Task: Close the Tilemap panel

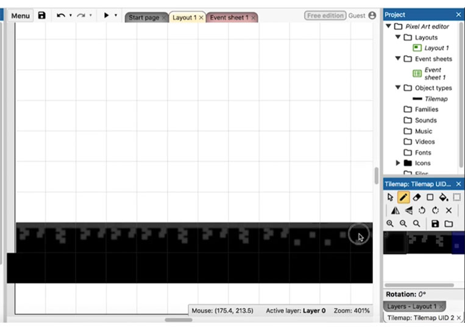Action: pyautogui.click(x=458, y=184)
